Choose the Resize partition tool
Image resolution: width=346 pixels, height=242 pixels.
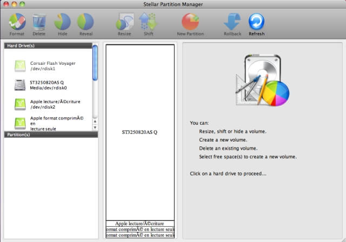pyautogui.click(x=124, y=22)
